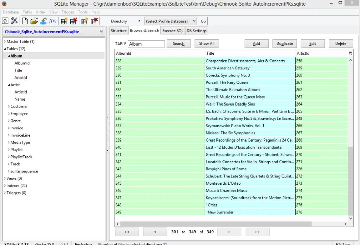Click the Duplicate record button
360x245 pixels.
(x=284, y=43)
